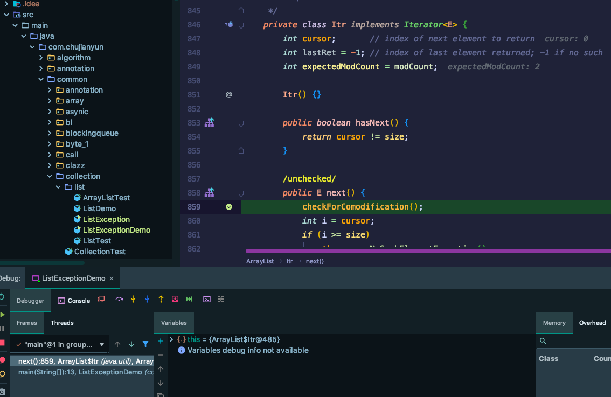Click the Class column header in Memory
Screen dimensions: 611x397
[548, 358]
